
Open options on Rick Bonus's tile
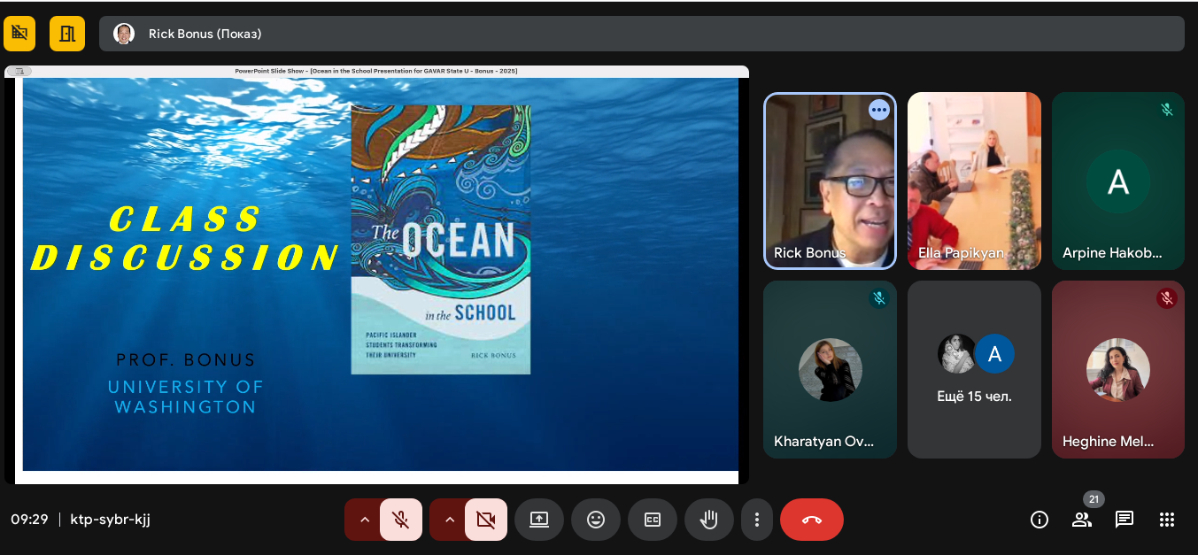point(878,110)
